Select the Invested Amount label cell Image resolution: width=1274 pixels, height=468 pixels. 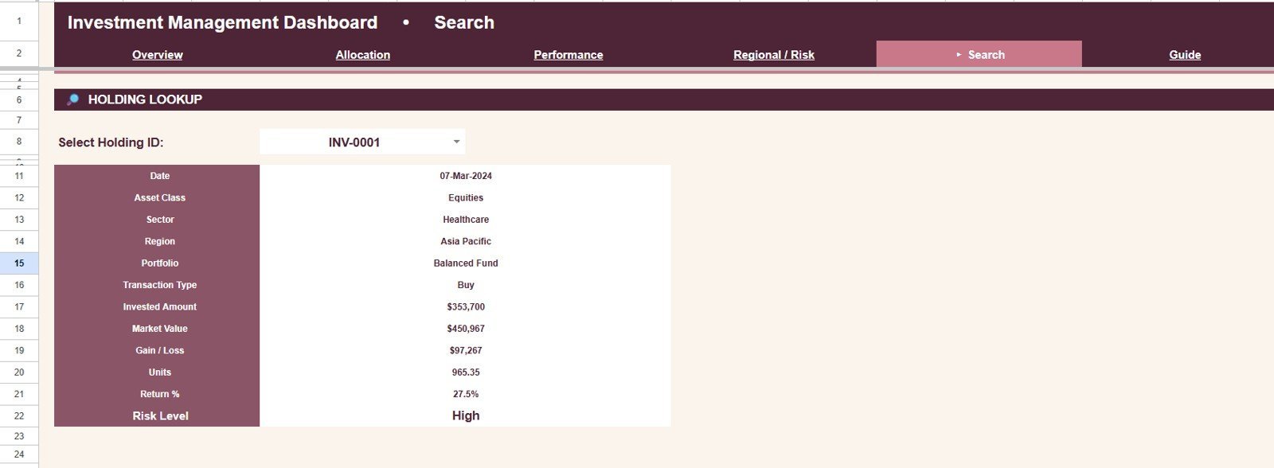(x=157, y=307)
